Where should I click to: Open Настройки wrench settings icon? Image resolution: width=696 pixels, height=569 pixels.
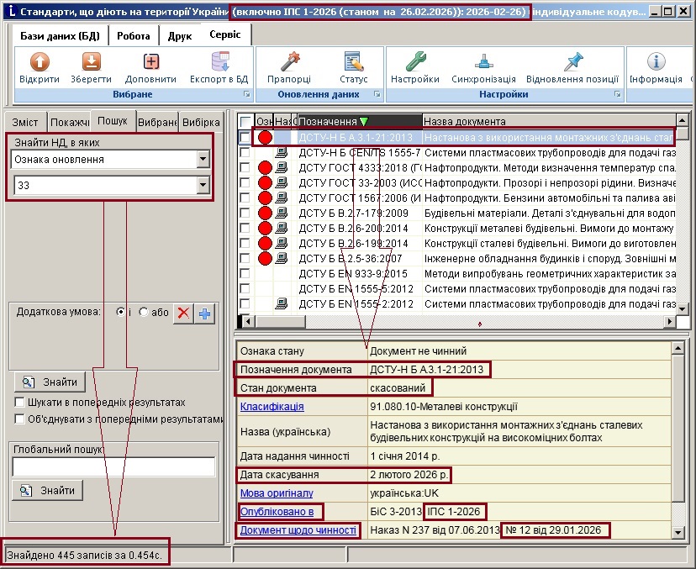(414, 67)
